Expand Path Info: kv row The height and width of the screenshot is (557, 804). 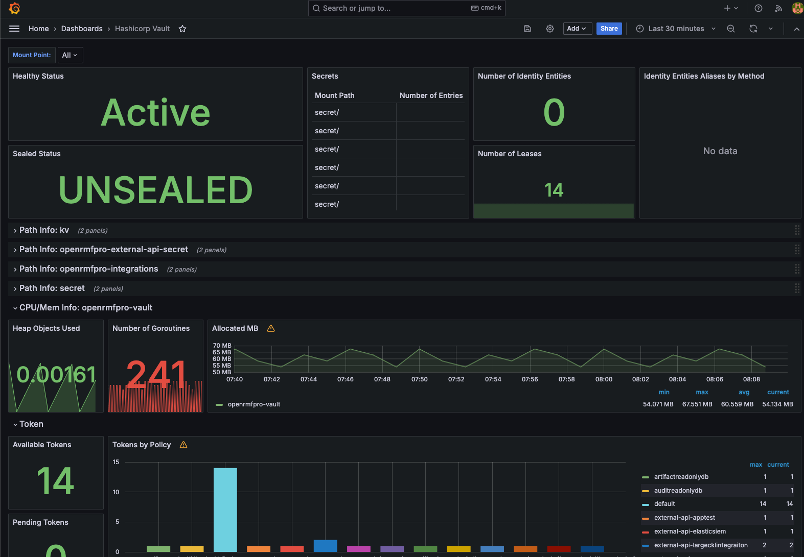click(44, 230)
